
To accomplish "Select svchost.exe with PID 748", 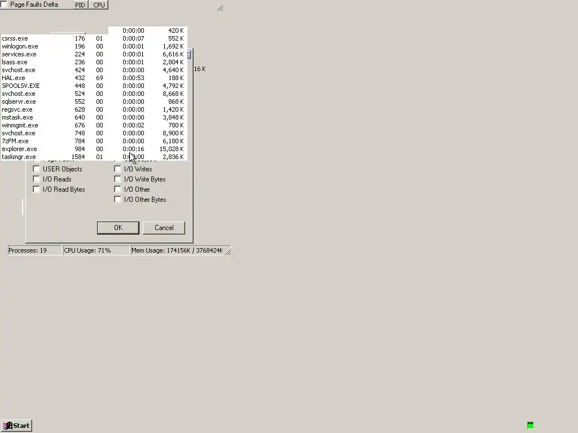I will [94, 133].
